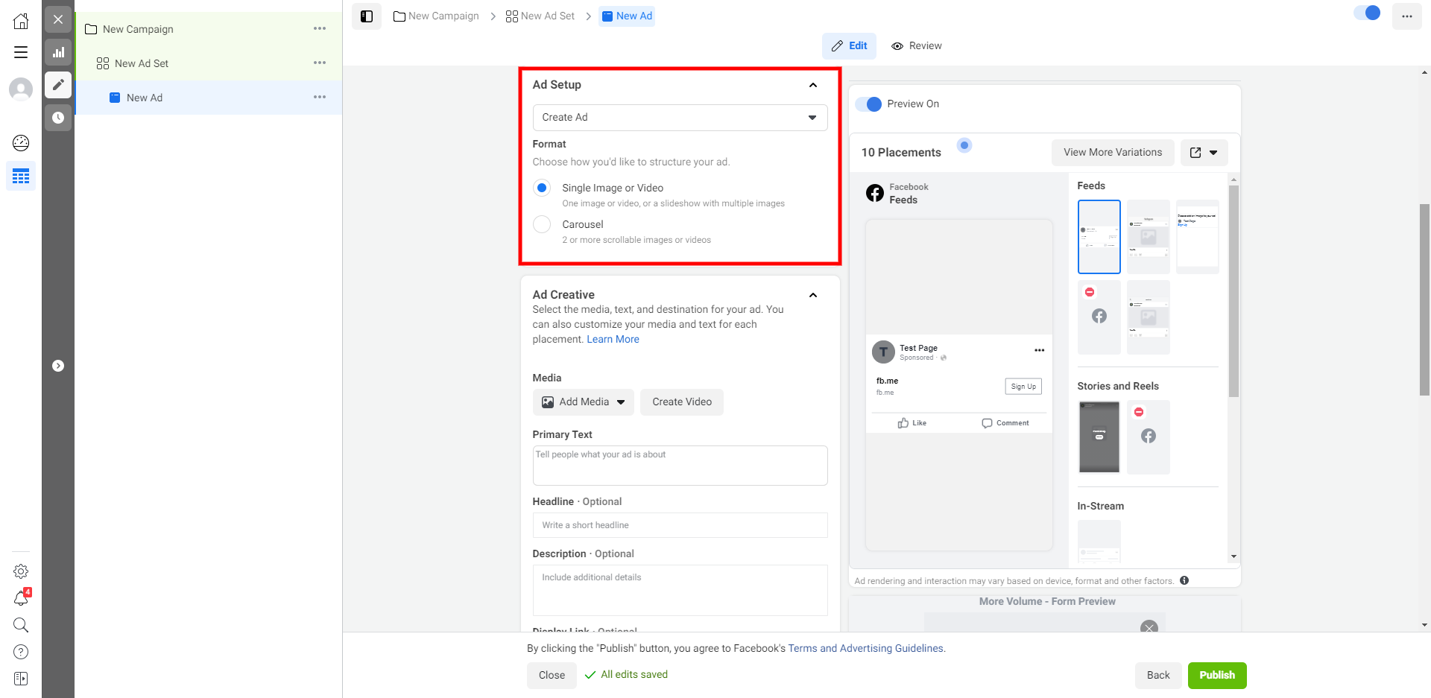Open the account overview gauge icon
Image resolution: width=1431 pixels, height=698 pixels.
point(21,143)
